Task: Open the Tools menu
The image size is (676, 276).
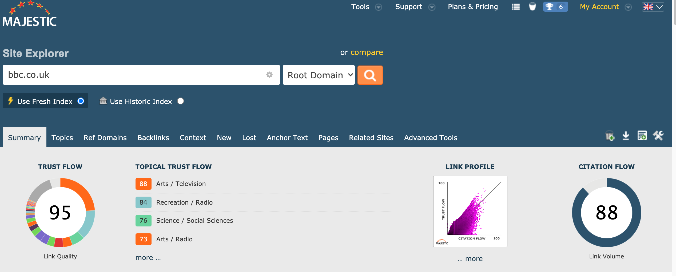Action: (360, 7)
